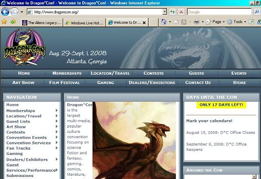
Task: Click Home link in Navigation sidebar
Action: [x=13, y=105]
